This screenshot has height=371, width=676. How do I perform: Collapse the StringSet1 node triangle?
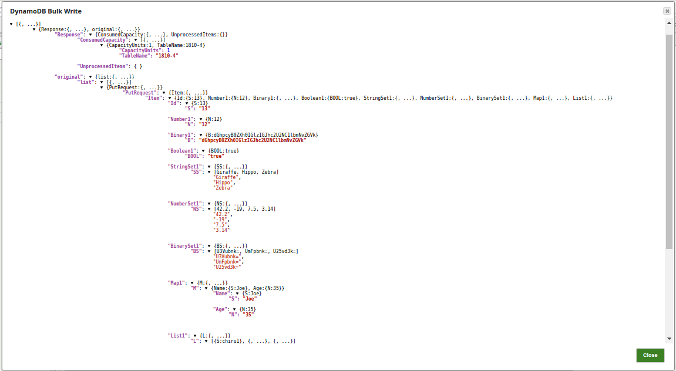click(x=209, y=167)
